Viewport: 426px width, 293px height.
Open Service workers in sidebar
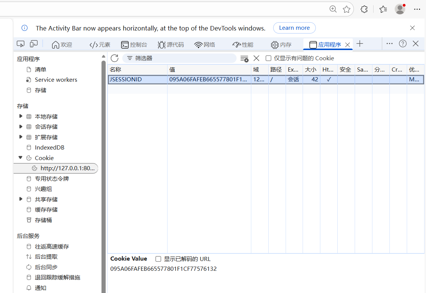tap(56, 80)
